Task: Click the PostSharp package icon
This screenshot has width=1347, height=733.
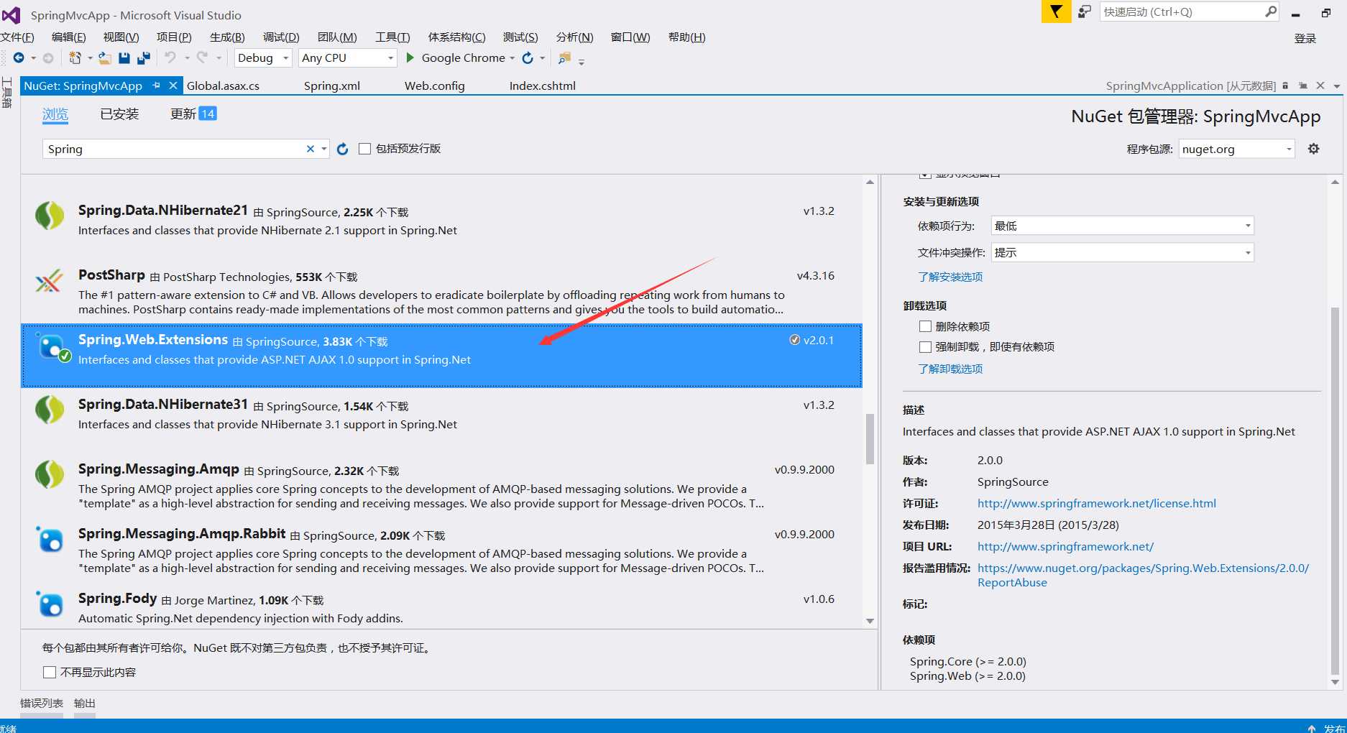Action: pyautogui.click(x=49, y=280)
